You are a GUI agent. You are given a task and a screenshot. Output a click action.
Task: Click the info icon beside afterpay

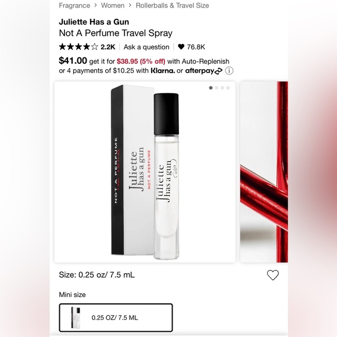pyautogui.click(x=229, y=70)
